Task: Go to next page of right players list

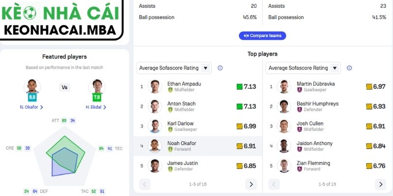Action: point(380,184)
